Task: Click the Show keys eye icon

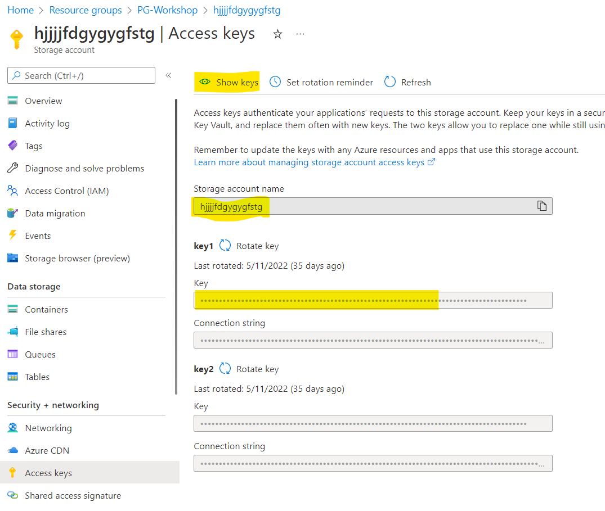Action: pyautogui.click(x=205, y=82)
